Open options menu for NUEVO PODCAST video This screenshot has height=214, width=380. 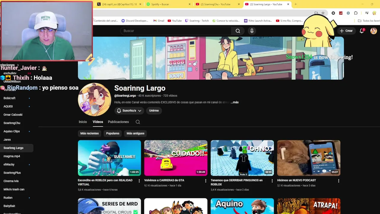pos(338,181)
